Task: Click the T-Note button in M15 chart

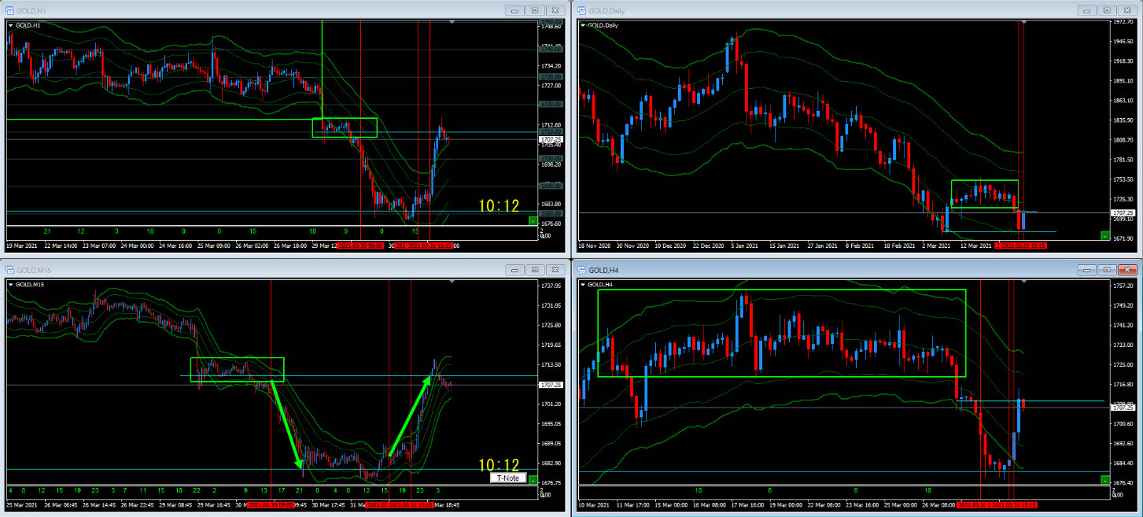Action: pyautogui.click(x=507, y=478)
